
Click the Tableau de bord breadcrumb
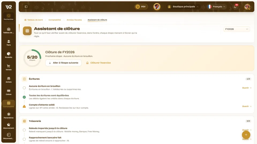[x=35, y=20]
